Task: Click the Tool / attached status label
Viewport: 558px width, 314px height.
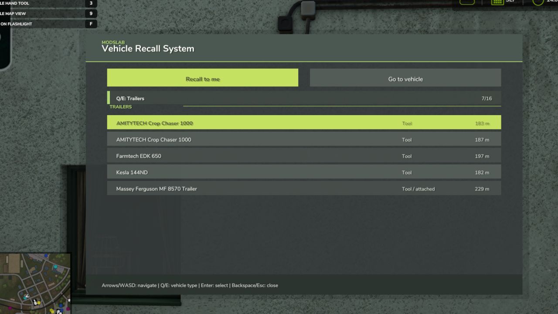Action: click(x=418, y=189)
